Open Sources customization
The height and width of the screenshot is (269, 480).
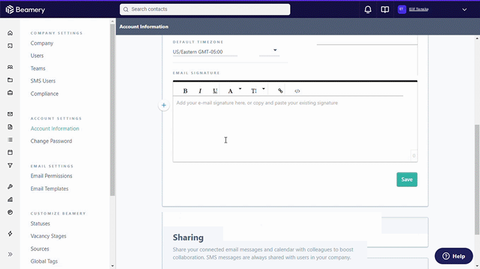click(x=40, y=249)
